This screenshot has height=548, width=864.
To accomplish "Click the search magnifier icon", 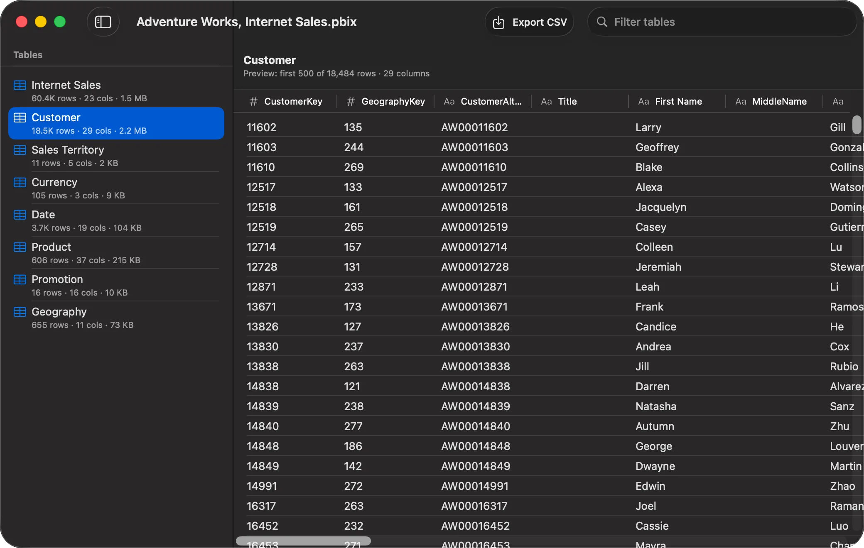I will pos(602,22).
